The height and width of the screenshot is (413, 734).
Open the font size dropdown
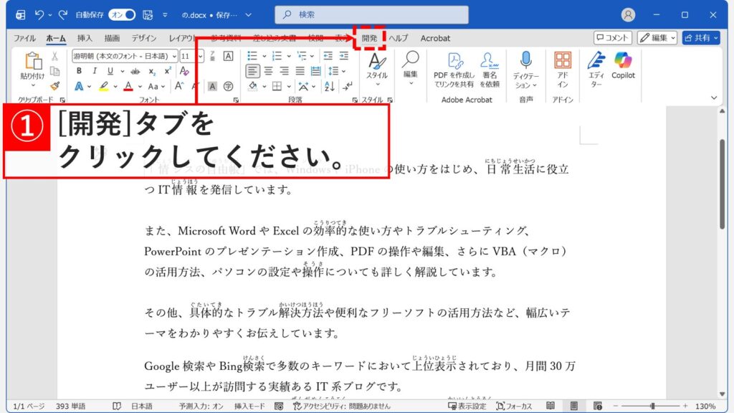coord(201,55)
